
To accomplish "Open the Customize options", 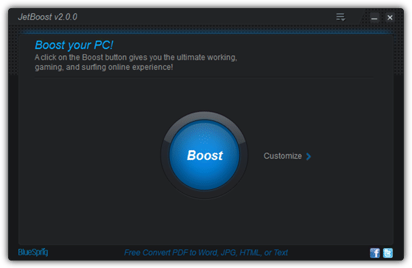I will coord(287,156).
